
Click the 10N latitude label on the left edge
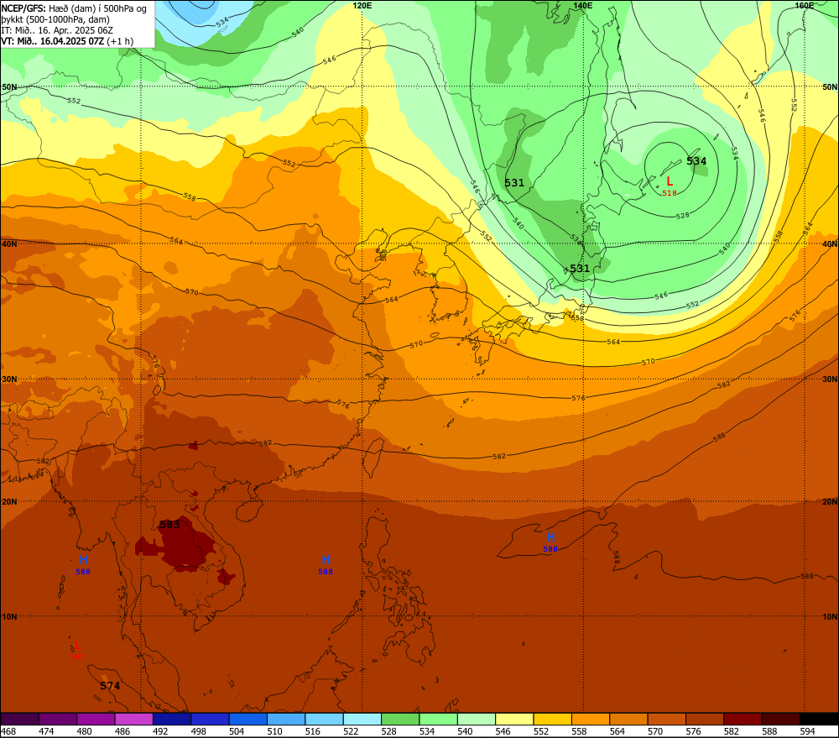[x=9, y=617]
